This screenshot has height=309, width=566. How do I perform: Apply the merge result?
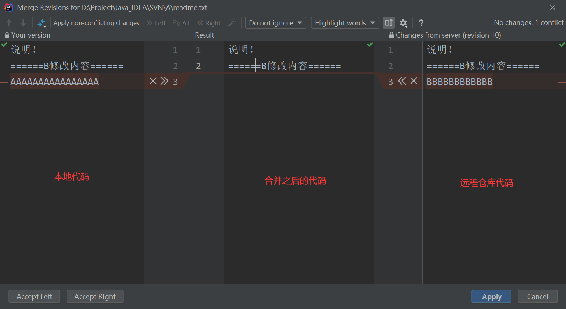point(492,296)
